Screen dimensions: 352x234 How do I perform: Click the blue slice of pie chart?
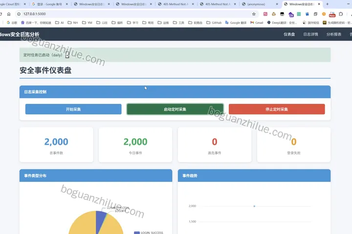100,219
